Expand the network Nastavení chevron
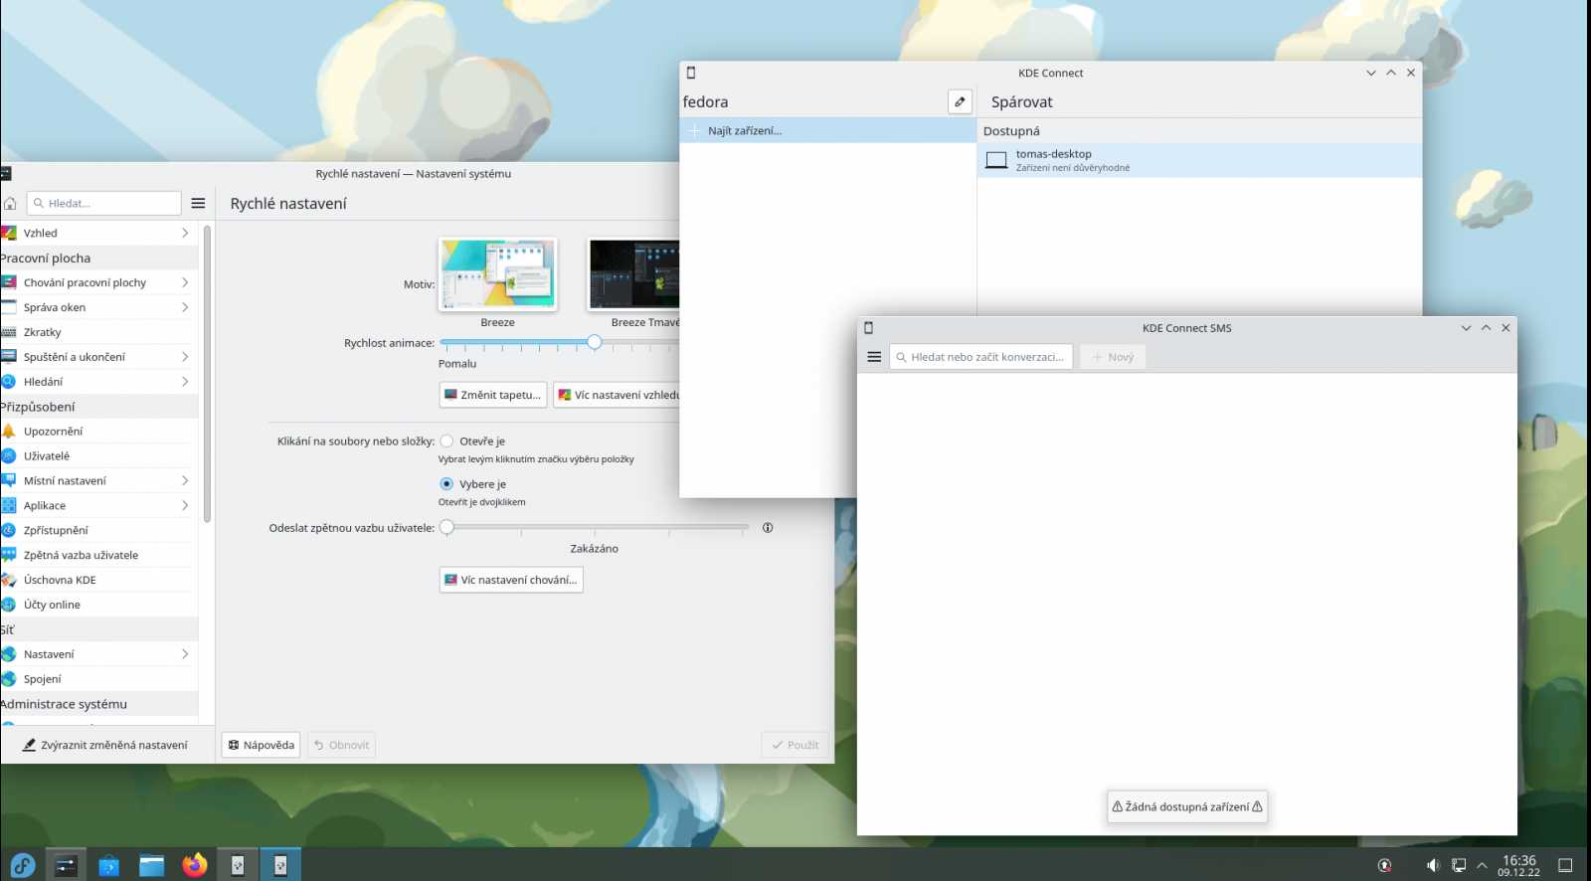Image resolution: width=1591 pixels, height=881 pixels. (x=185, y=654)
